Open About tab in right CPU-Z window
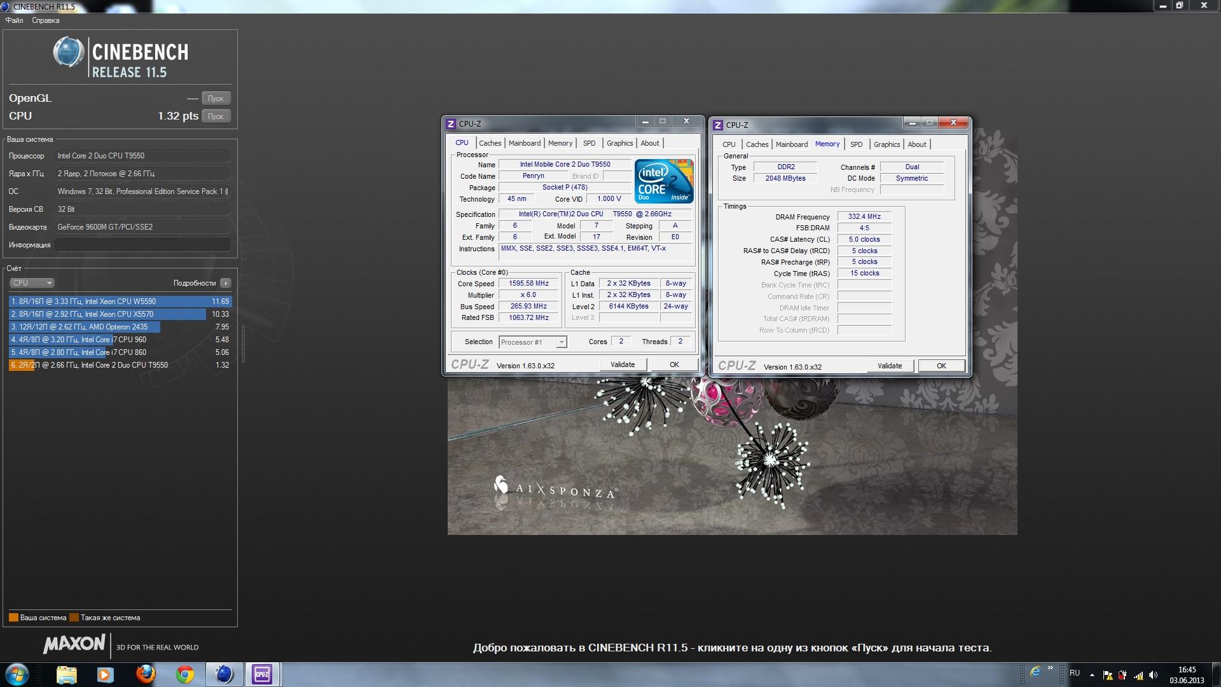This screenshot has height=687, width=1221. (x=917, y=144)
